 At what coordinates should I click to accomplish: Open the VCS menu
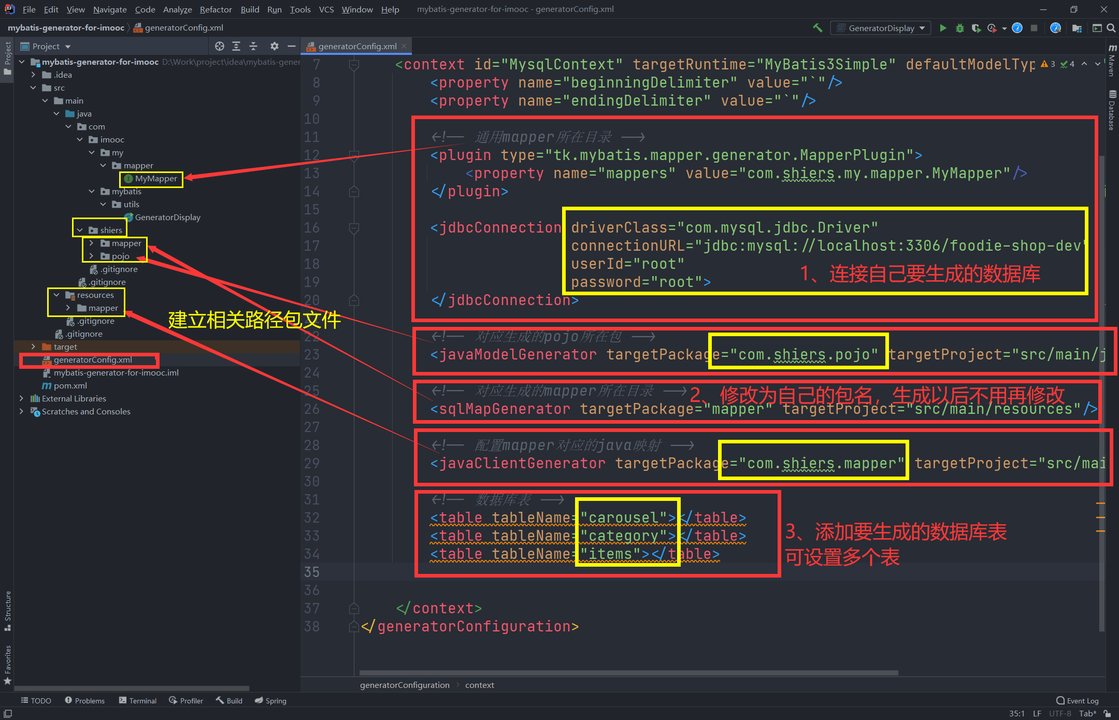[326, 9]
